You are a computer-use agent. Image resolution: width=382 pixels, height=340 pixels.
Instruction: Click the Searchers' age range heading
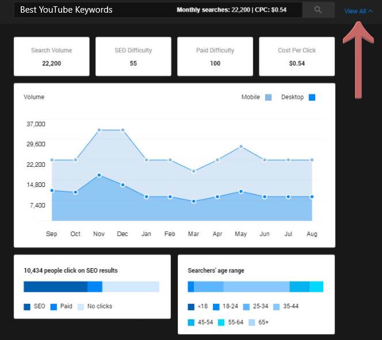pos(216,270)
